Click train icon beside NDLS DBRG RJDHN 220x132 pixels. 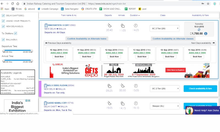(45, 86)
